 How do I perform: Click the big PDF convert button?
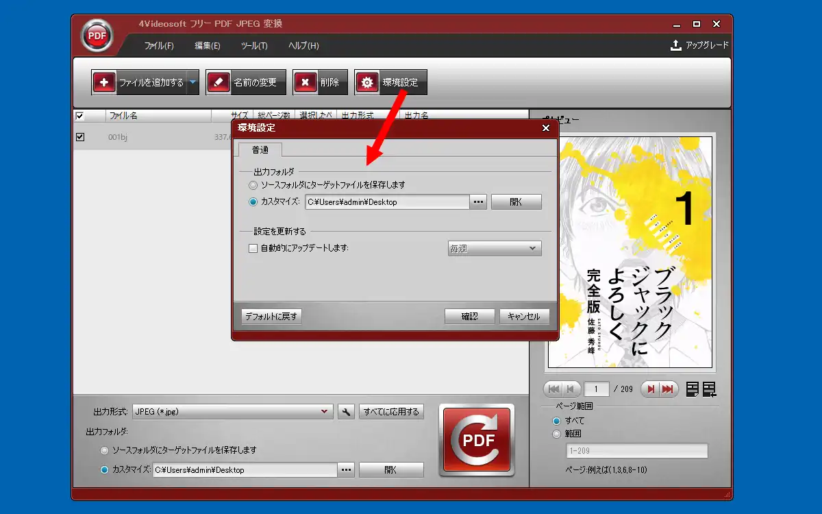point(477,440)
